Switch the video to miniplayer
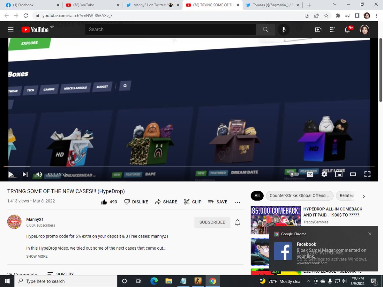 [x=339, y=174]
